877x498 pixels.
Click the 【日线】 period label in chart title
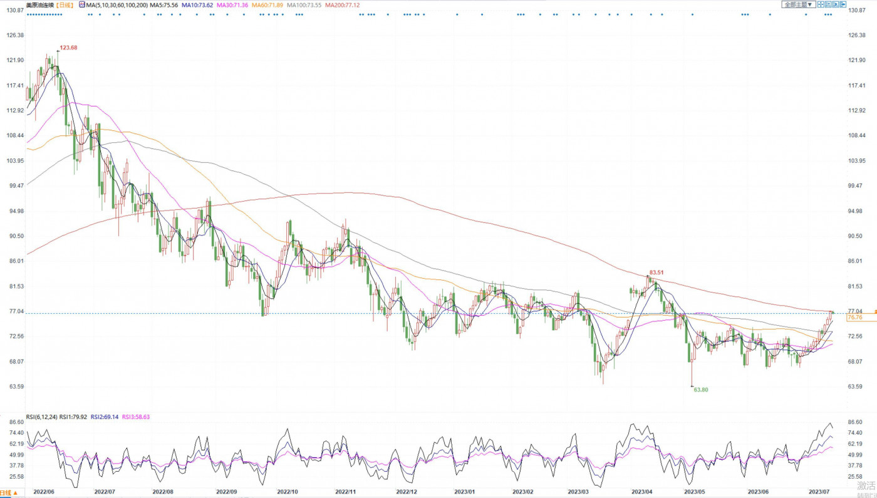pyautogui.click(x=65, y=5)
